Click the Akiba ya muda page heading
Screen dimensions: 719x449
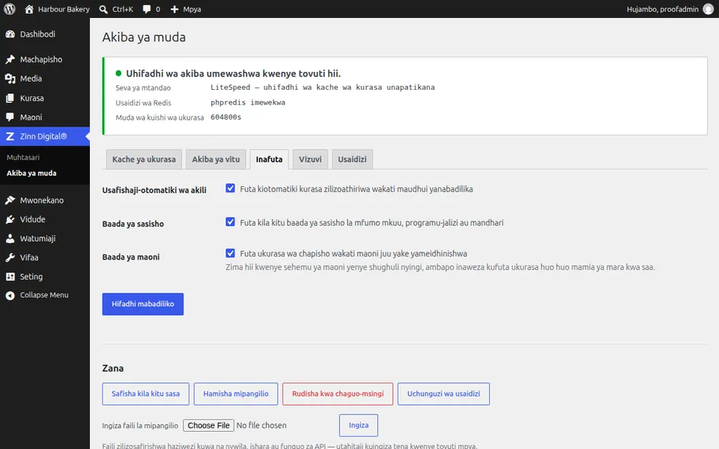pos(144,37)
